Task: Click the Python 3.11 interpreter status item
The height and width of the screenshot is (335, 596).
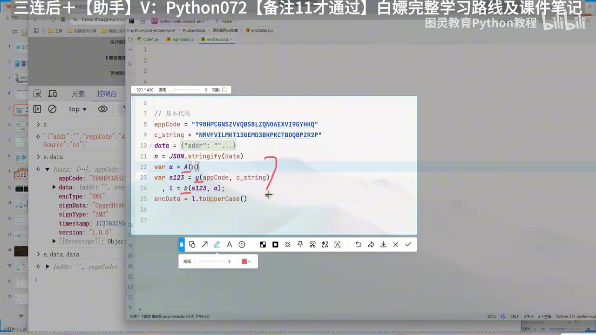Action: 576,316
